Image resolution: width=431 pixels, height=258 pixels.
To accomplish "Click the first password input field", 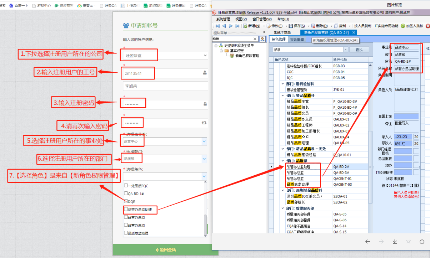I will (165, 104).
